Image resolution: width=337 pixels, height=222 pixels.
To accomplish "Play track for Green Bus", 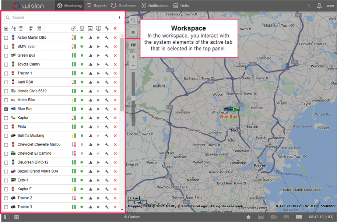I will point(98,55).
